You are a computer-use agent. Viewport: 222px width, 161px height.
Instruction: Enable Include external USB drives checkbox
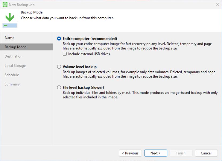(x=64, y=54)
